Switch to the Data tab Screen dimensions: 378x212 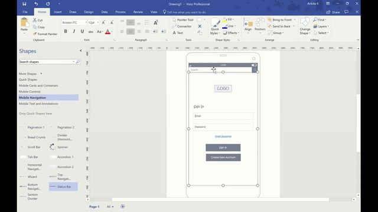105,12
